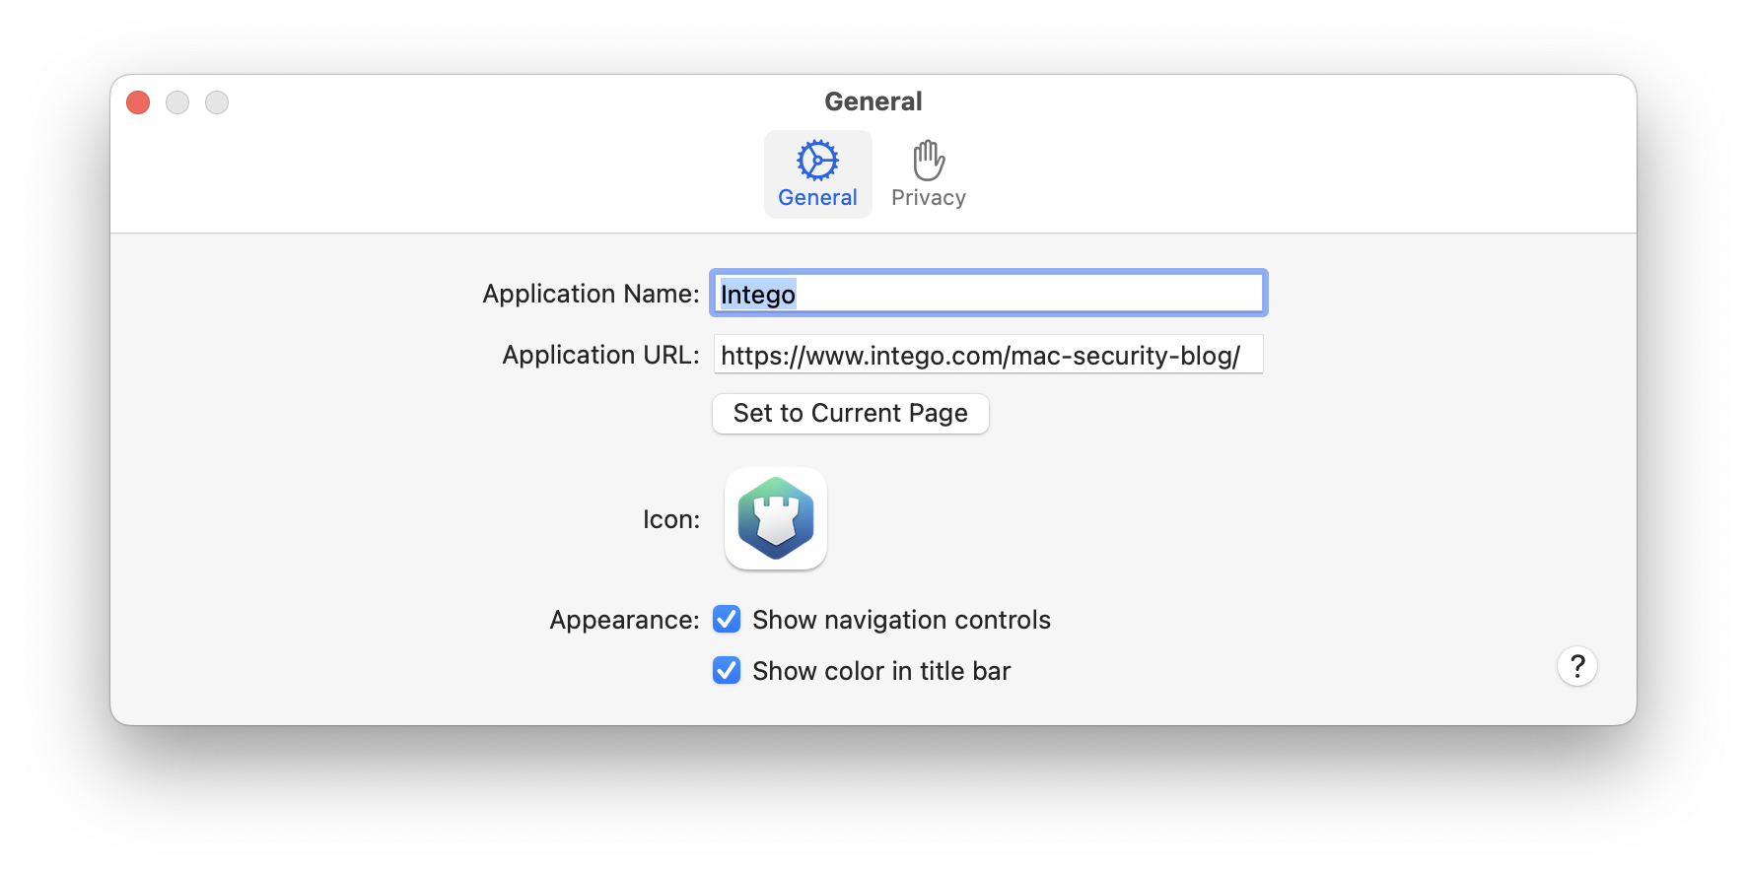Click the window title "General"
Image resolution: width=1747 pixels, height=871 pixels.
point(873,101)
